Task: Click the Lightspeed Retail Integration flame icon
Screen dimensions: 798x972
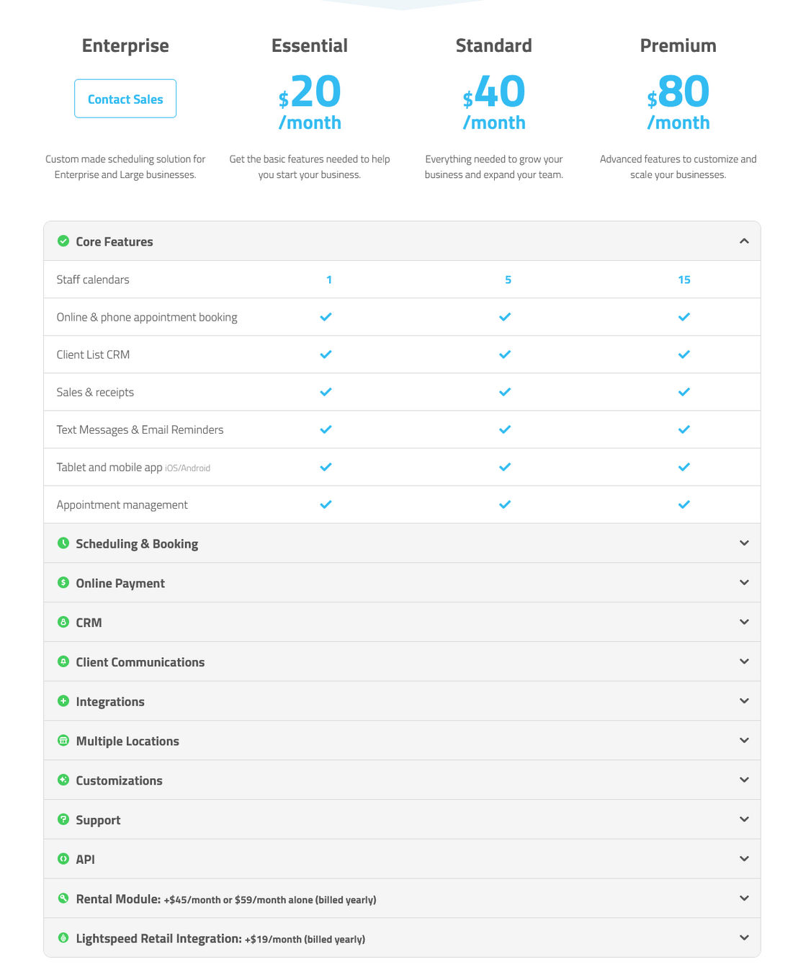Action: click(x=63, y=937)
